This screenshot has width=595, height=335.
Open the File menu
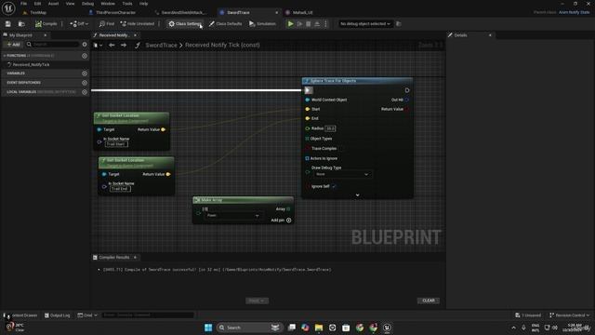[x=23, y=4]
